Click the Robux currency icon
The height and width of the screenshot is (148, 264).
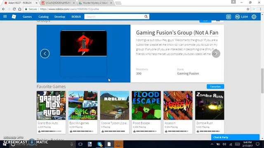(237, 17)
